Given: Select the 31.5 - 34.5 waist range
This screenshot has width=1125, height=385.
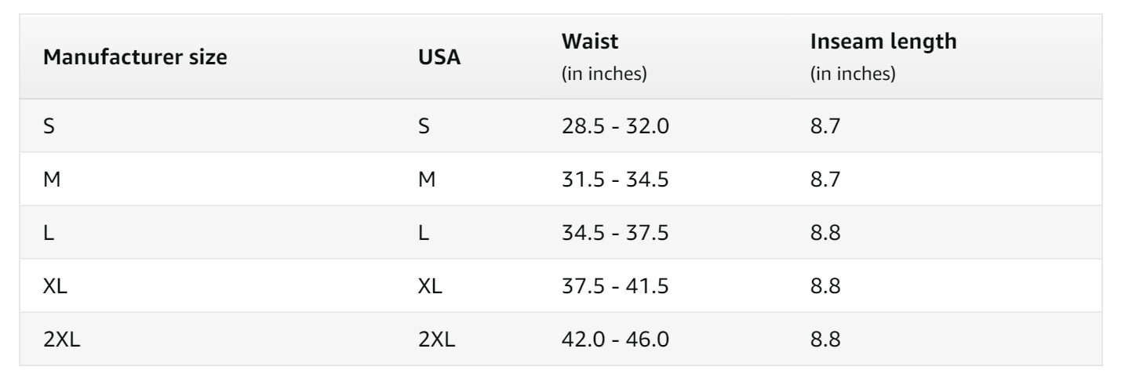Looking at the screenshot, I should [610, 180].
